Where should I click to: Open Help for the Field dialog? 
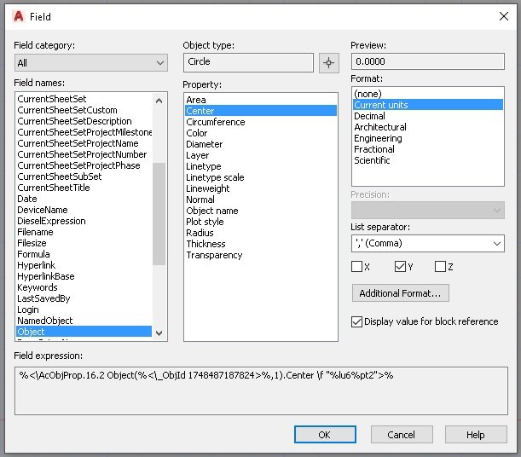pos(475,434)
